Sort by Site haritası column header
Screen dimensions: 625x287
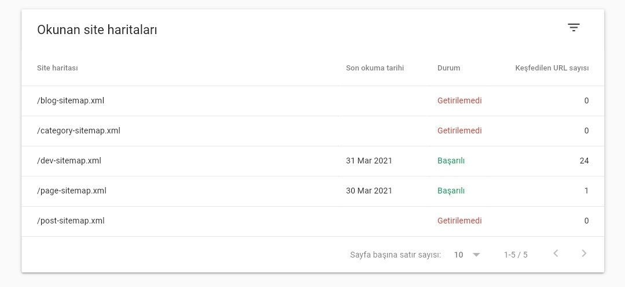click(57, 68)
